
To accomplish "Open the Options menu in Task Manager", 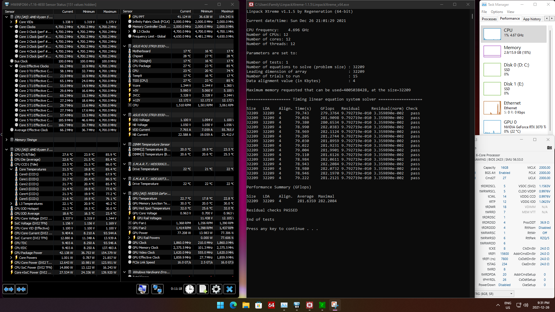I will [497, 12].
